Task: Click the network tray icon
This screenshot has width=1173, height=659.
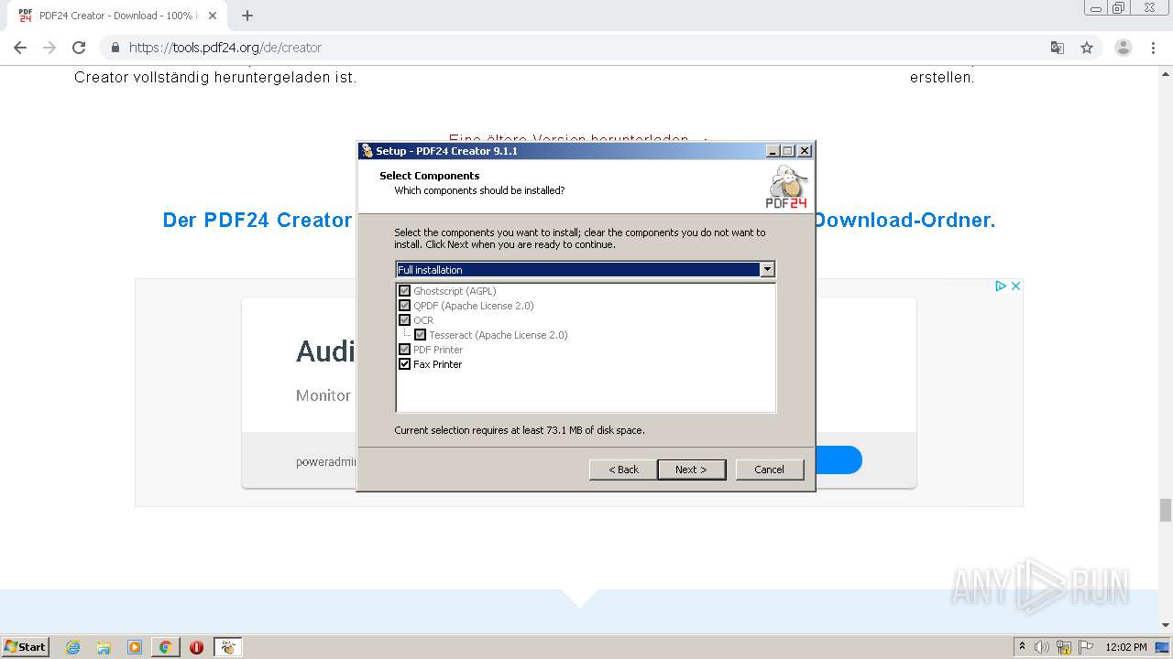Action: (1064, 647)
